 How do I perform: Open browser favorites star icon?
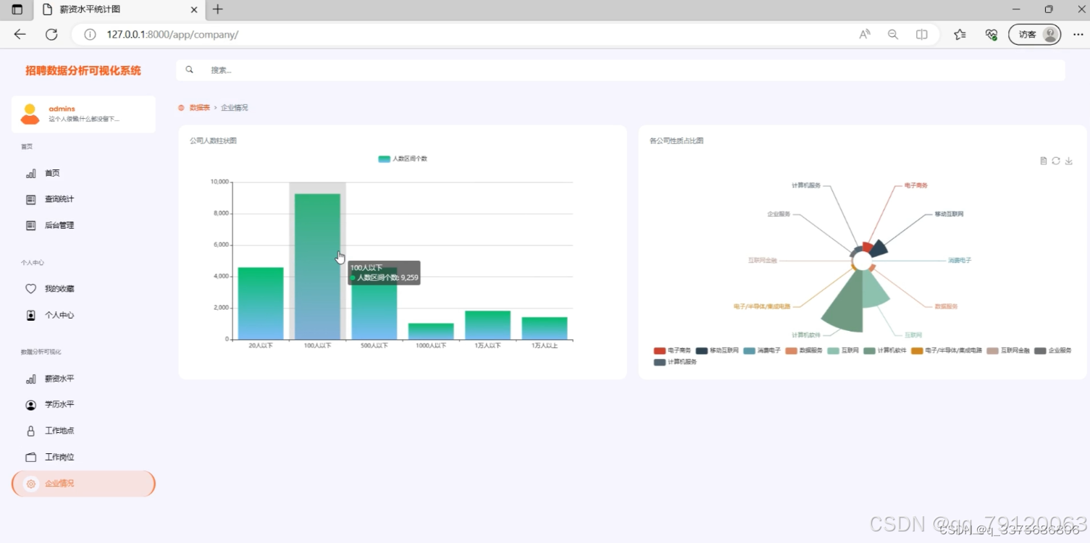coord(960,34)
